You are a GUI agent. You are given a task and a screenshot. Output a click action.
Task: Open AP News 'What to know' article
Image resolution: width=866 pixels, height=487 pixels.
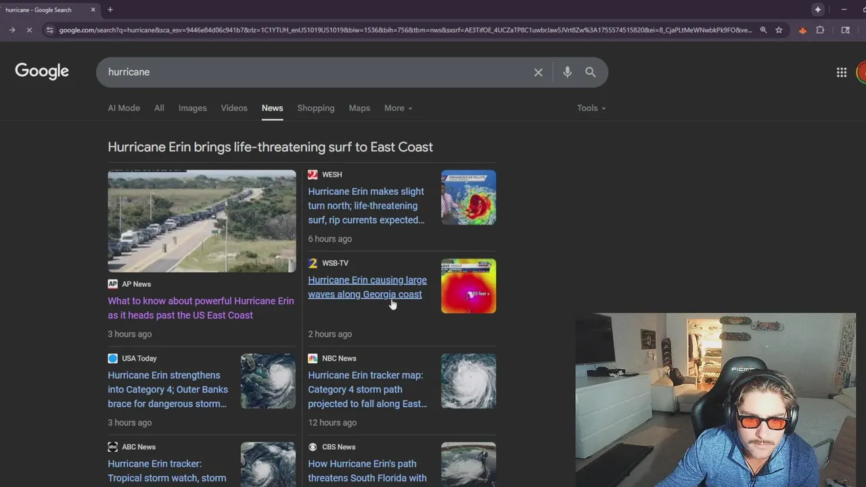pyautogui.click(x=201, y=308)
